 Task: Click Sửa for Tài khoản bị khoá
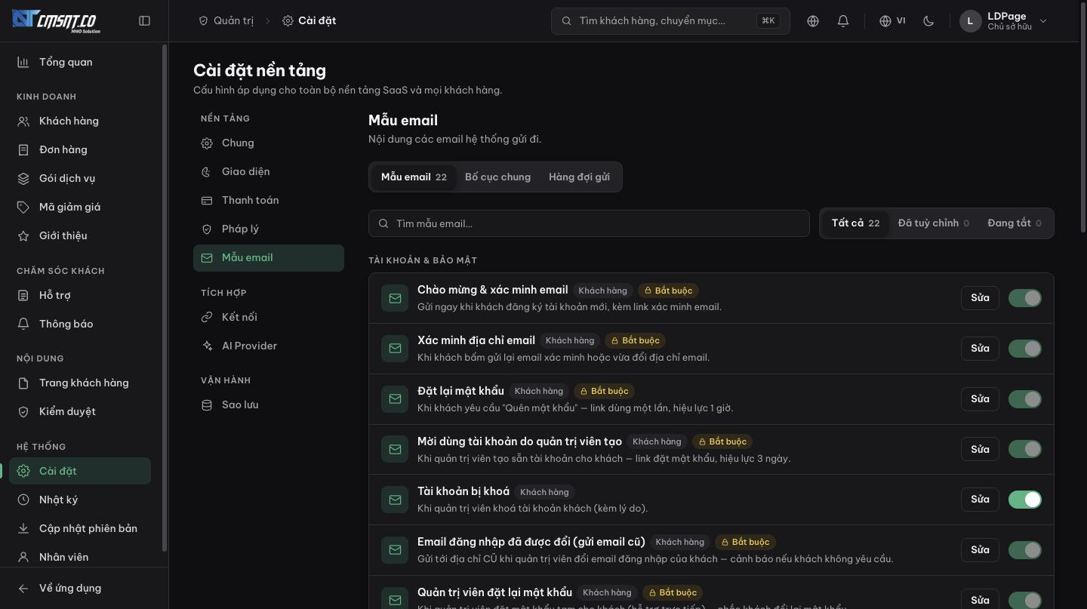click(x=980, y=500)
